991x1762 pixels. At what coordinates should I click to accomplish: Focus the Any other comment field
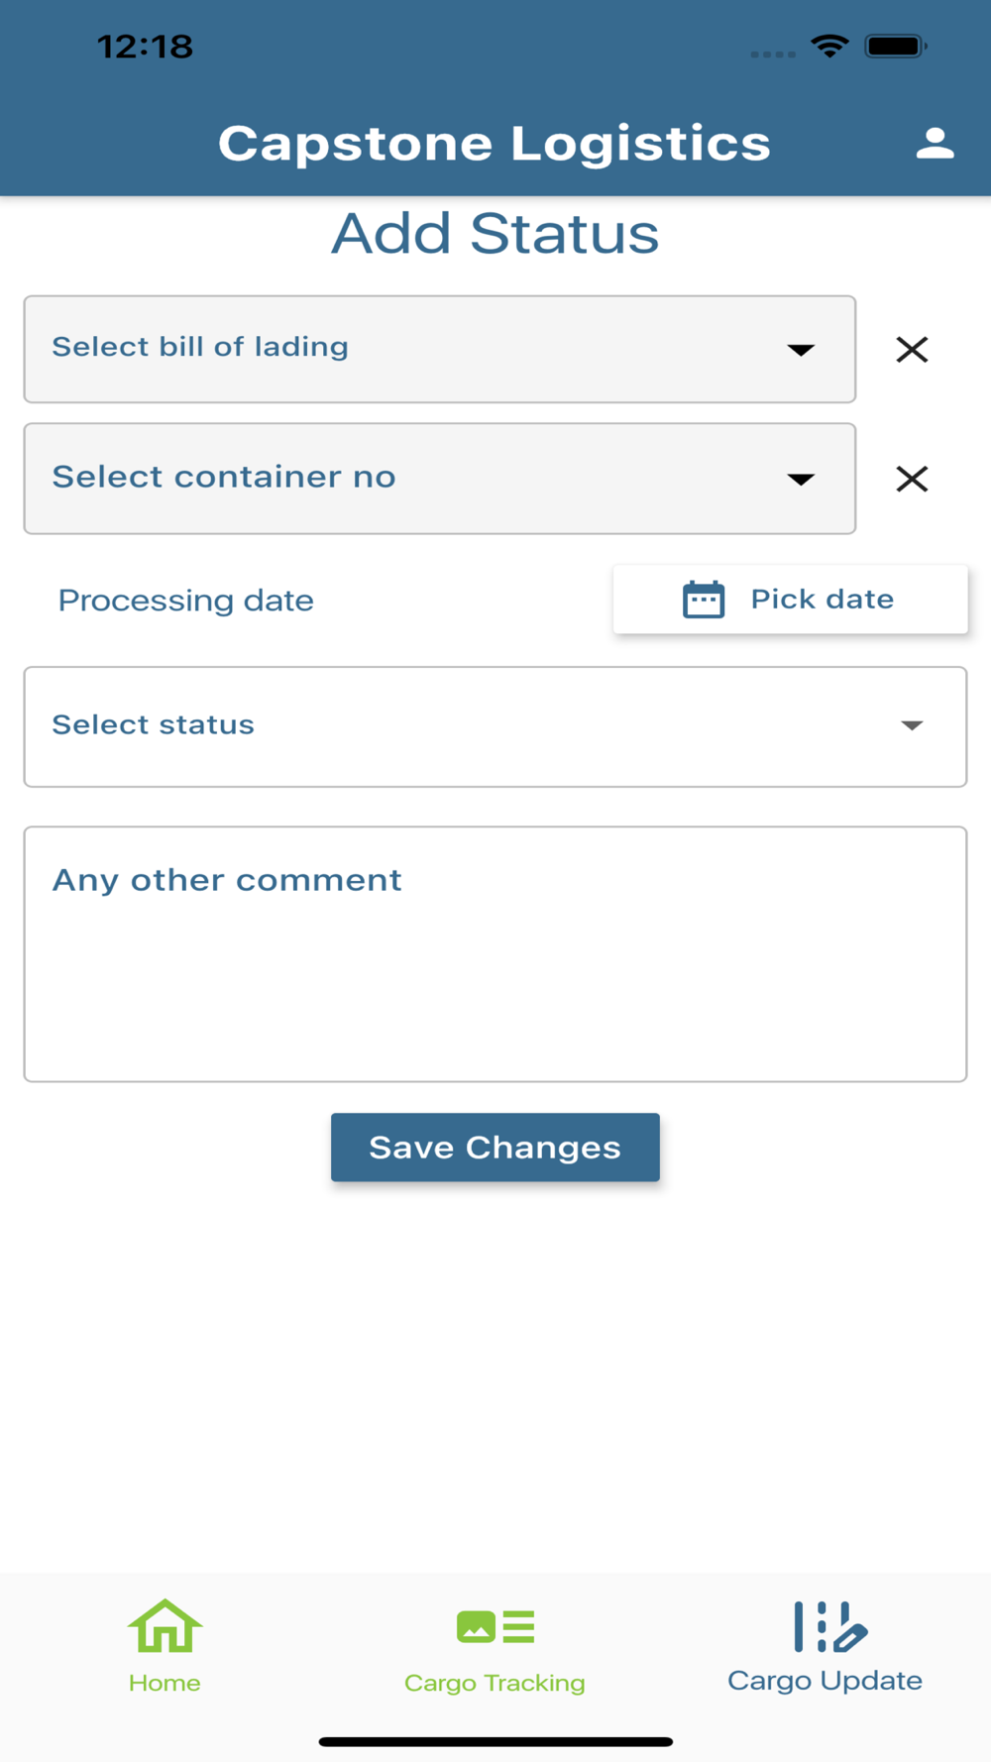click(495, 953)
